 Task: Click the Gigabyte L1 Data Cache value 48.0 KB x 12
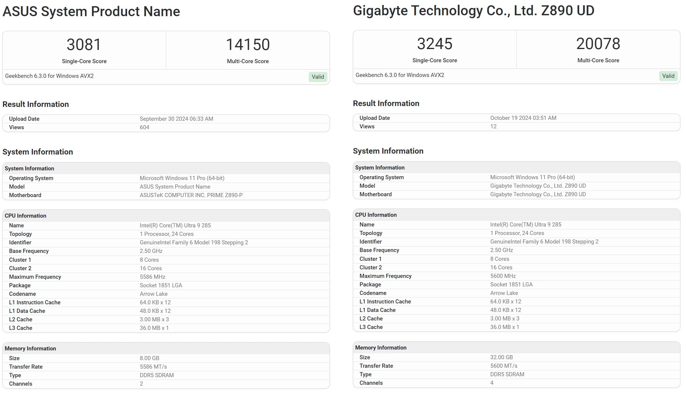click(506, 310)
